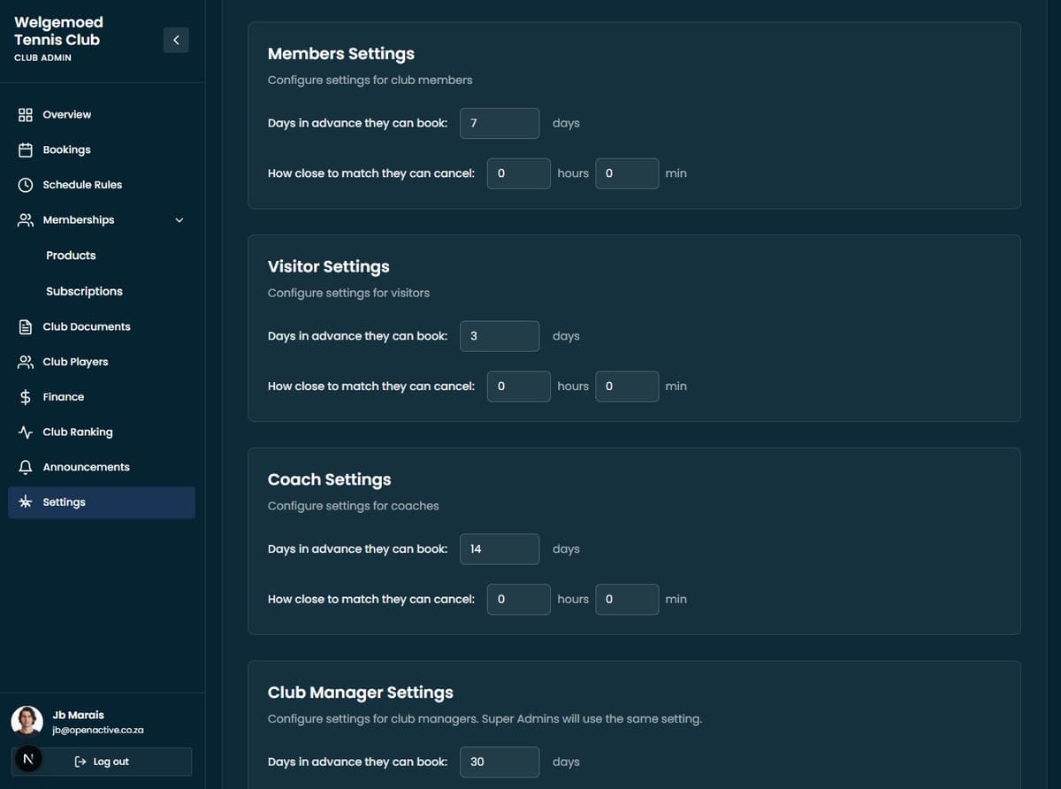Screen dimensions: 1061x789
Task: Click the Announcements bell icon
Action: click(x=26, y=467)
